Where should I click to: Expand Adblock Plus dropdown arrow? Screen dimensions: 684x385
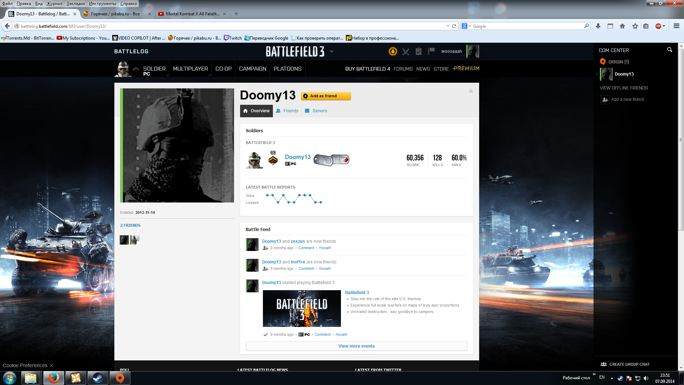(x=664, y=26)
